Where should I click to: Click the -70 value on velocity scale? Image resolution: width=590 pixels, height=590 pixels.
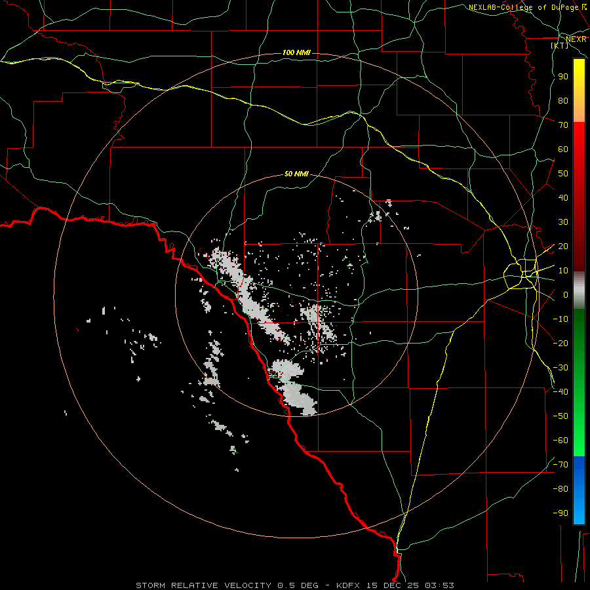(x=560, y=465)
